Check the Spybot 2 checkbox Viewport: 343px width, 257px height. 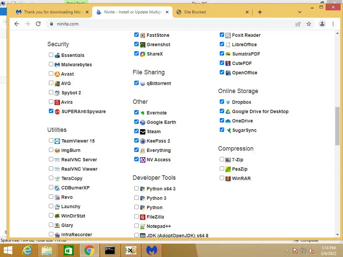click(x=51, y=92)
